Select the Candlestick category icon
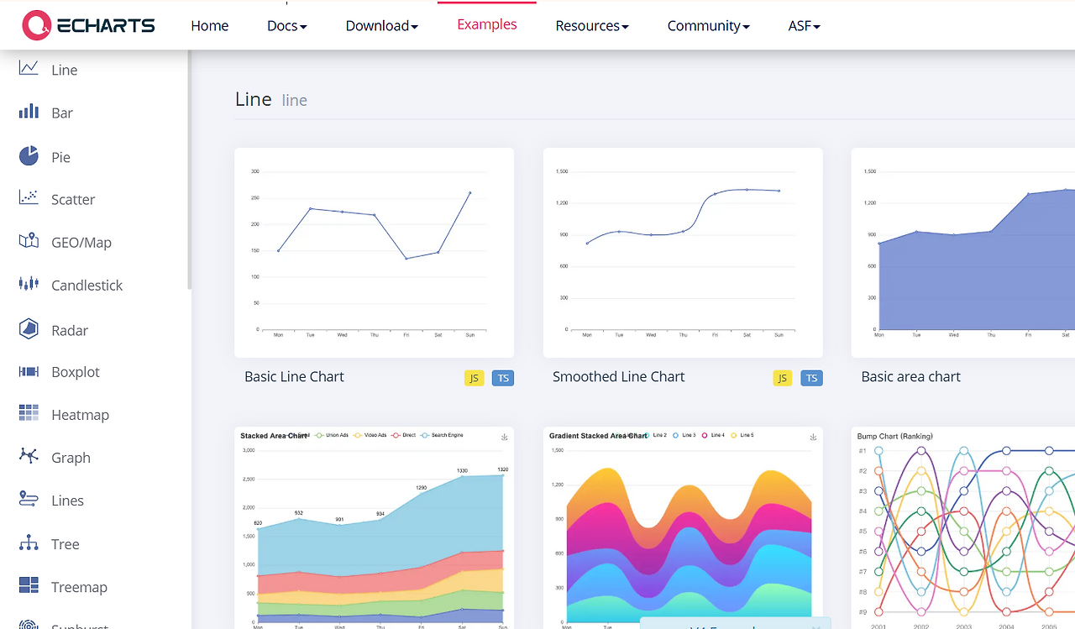This screenshot has width=1075, height=629. tap(29, 284)
